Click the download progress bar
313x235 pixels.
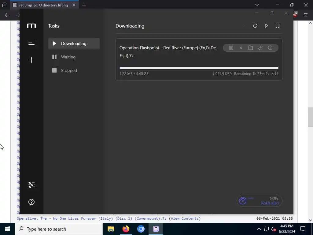(x=199, y=68)
